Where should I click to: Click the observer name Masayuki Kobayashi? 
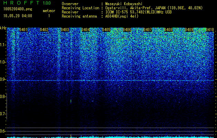point(124,4)
